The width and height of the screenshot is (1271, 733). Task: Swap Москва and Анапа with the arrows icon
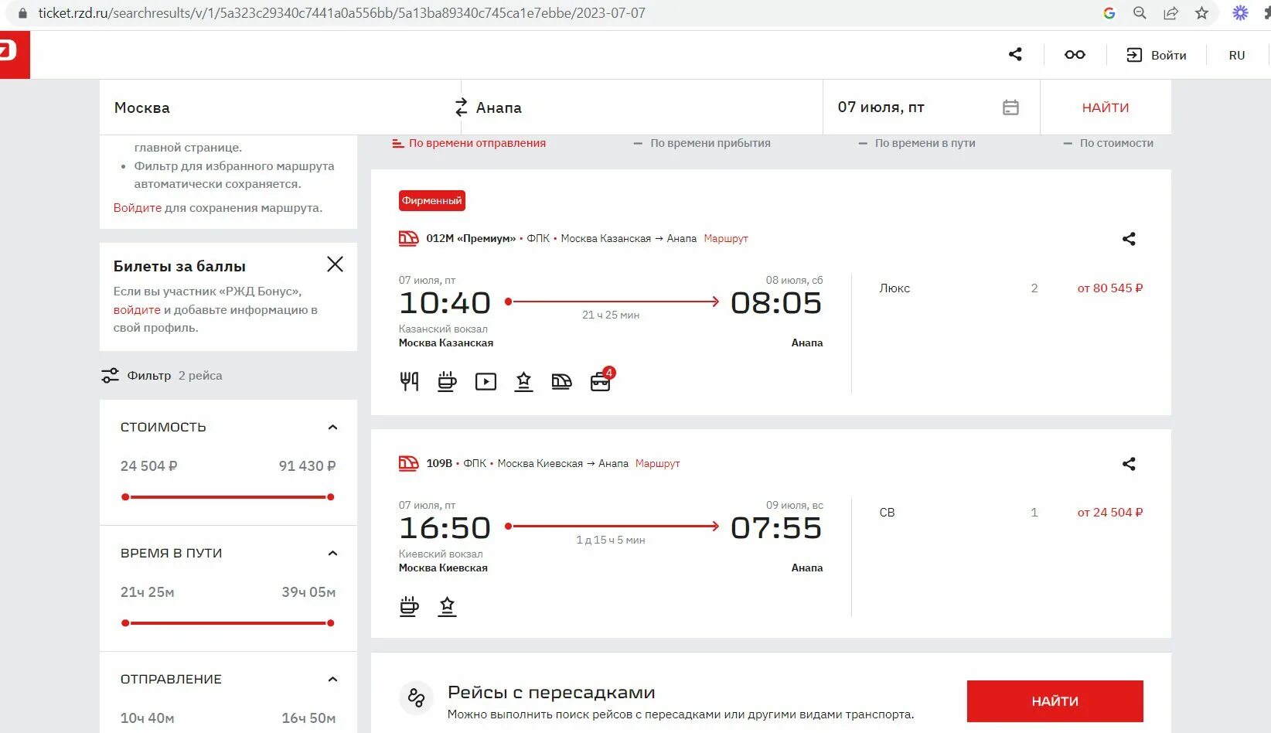click(x=462, y=107)
